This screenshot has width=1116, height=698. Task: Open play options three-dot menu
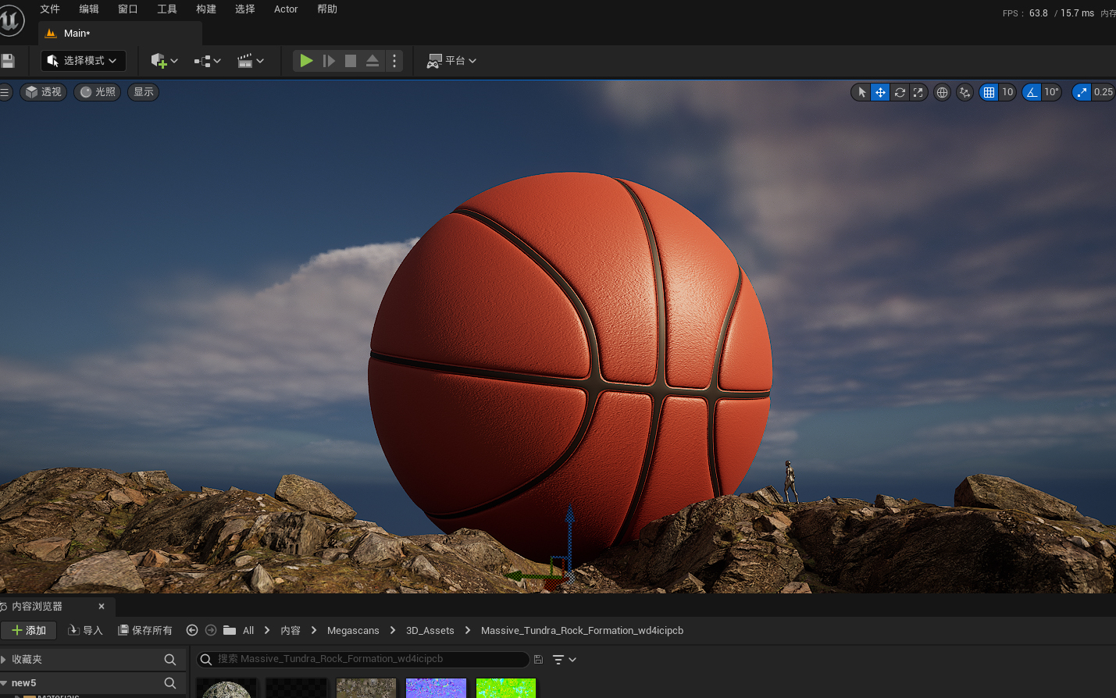[394, 61]
